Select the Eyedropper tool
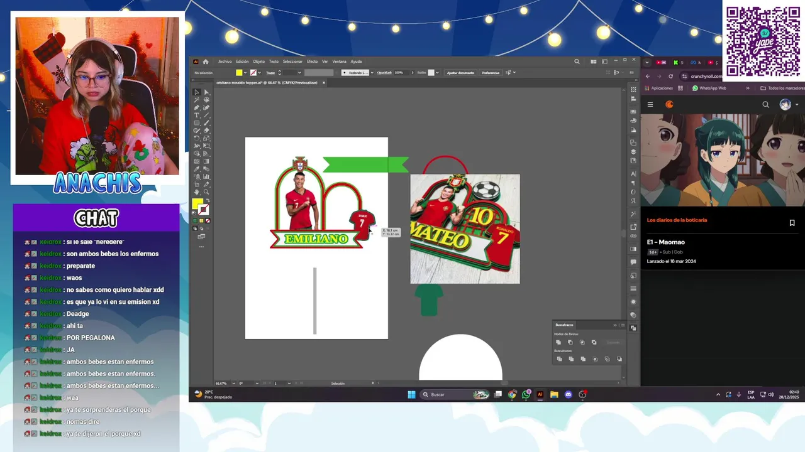 click(x=197, y=169)
